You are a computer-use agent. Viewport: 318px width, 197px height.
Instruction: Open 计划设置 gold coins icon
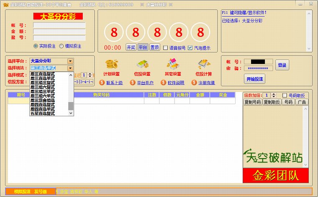click(x=111, y=64)
